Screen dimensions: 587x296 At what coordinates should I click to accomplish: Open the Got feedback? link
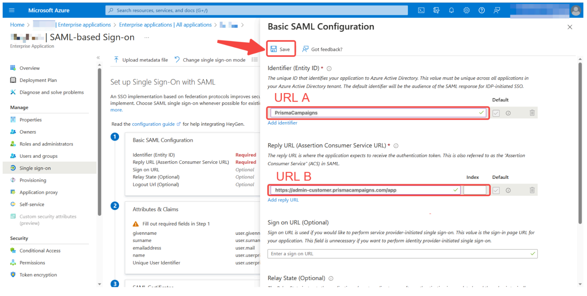coord(322,49)
